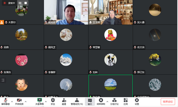178x107 pixels.
Task: Open the Chat (聊天) panel
Action: coord(90,101)
